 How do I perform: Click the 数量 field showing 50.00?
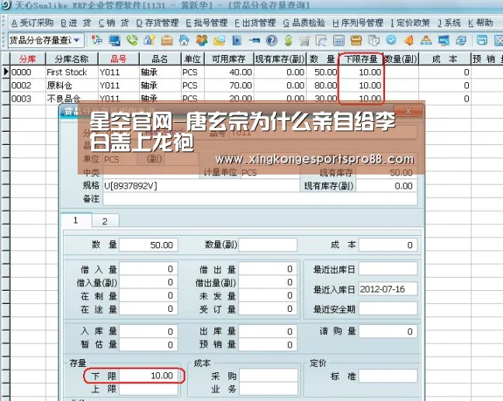coord(148,245)
